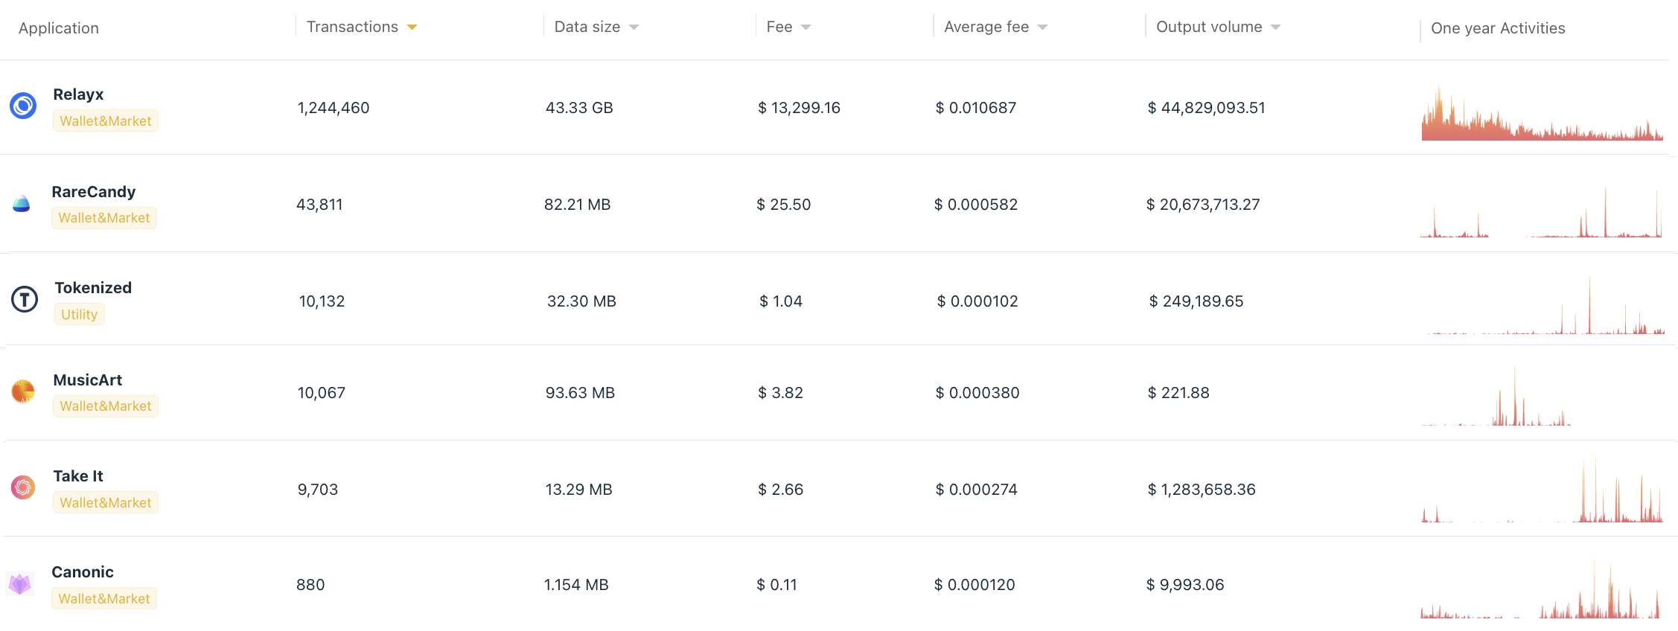Open the Tokenized application link
The image size is (1678, 631).
point(93,288)
